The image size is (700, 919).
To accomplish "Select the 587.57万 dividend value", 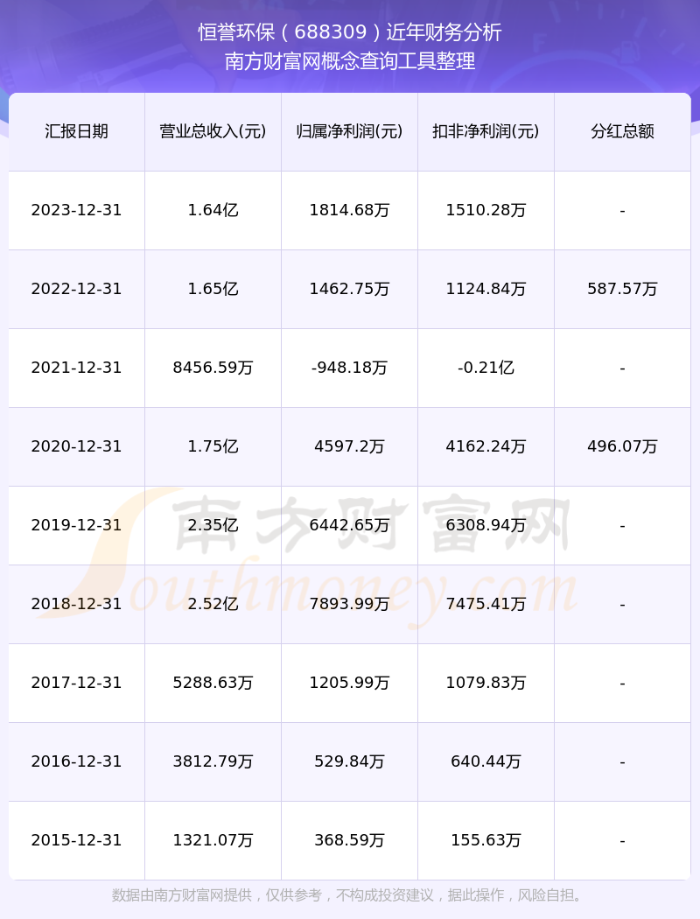I will point(623,288).
